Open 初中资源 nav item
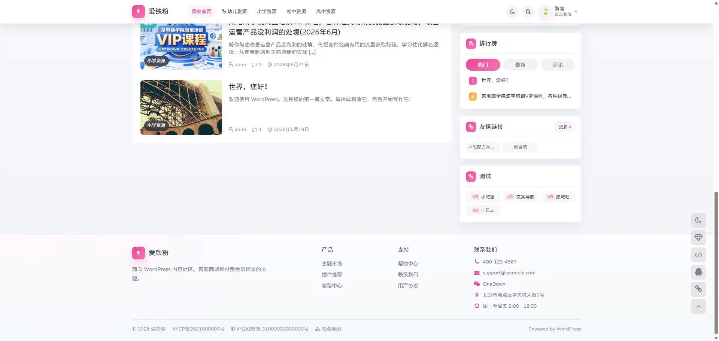The height and width of the screenshot is (341, 719). coord(296,12)
